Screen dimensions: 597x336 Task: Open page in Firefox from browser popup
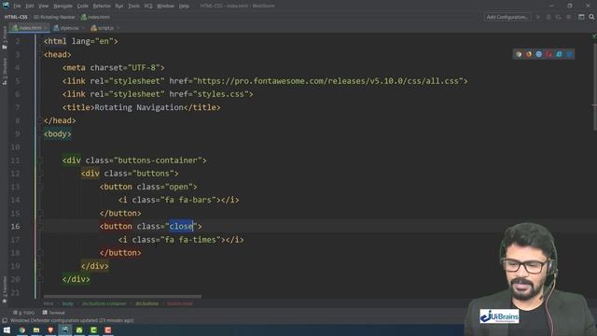[x=529, y=54]
